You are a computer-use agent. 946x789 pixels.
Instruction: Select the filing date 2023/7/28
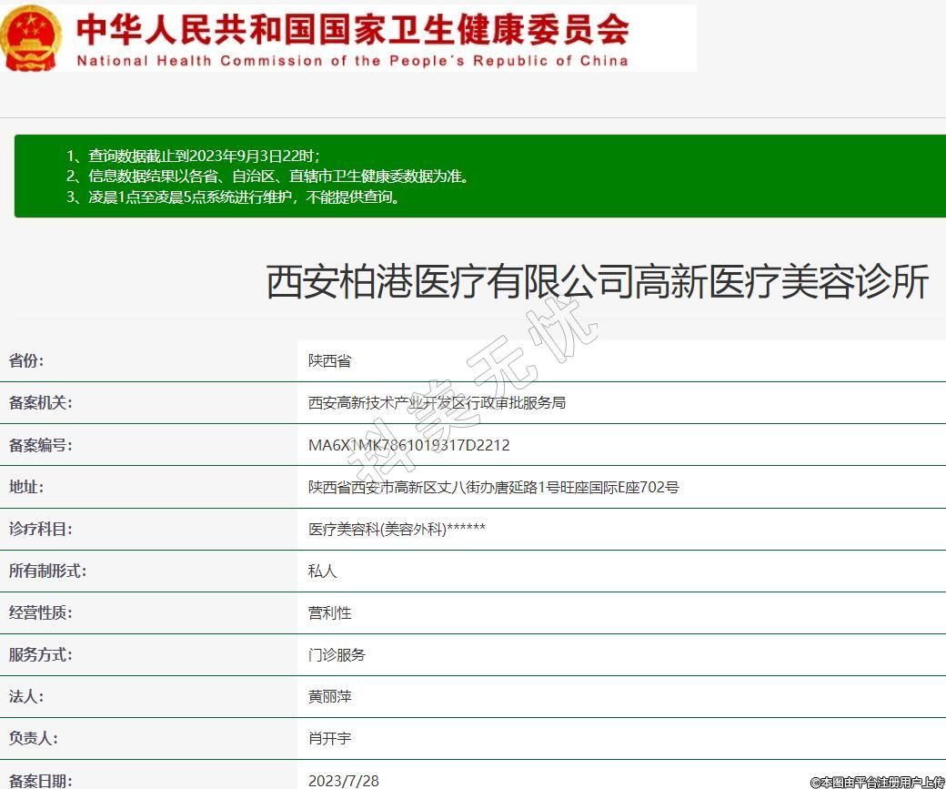coord(344,780)
